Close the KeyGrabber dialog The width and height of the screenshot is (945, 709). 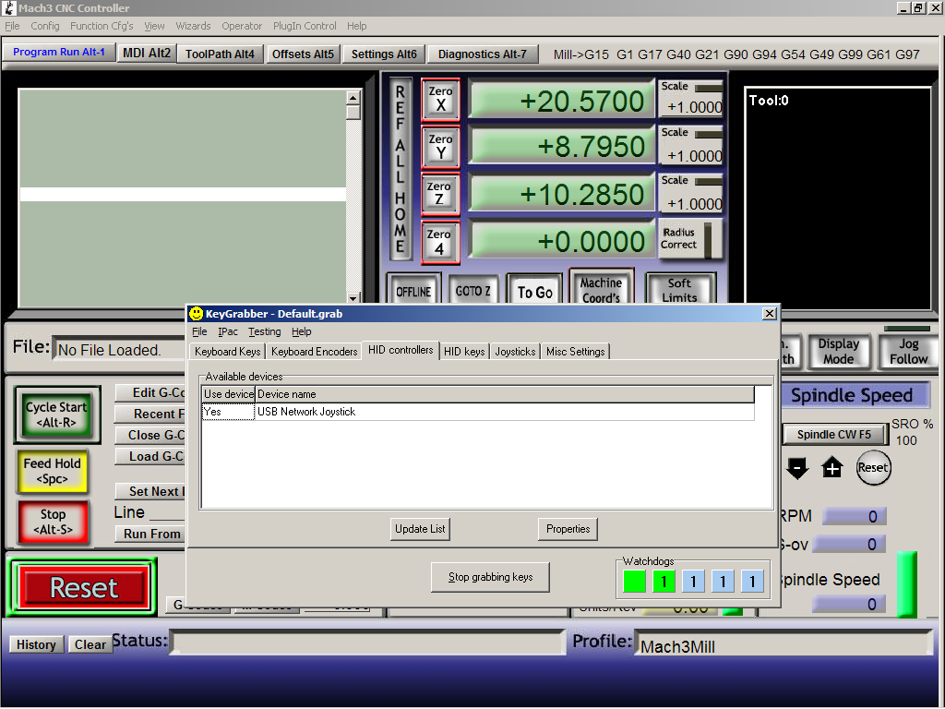tap(769, 314)
